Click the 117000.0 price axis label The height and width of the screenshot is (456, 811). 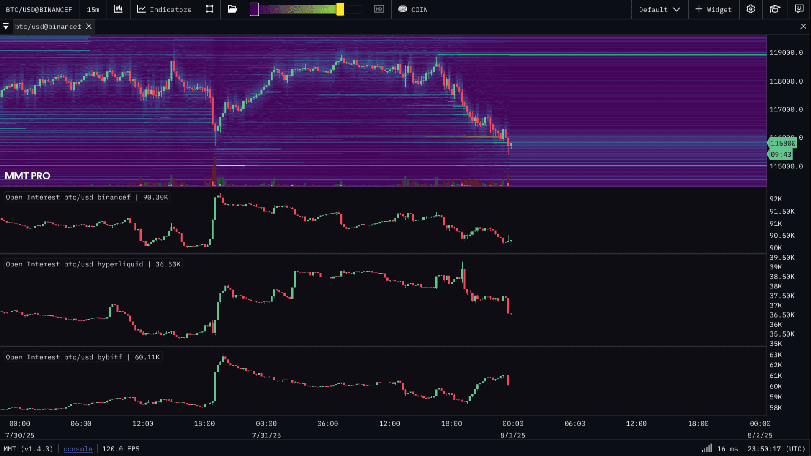pyautogui.click(x=786, y=109)
